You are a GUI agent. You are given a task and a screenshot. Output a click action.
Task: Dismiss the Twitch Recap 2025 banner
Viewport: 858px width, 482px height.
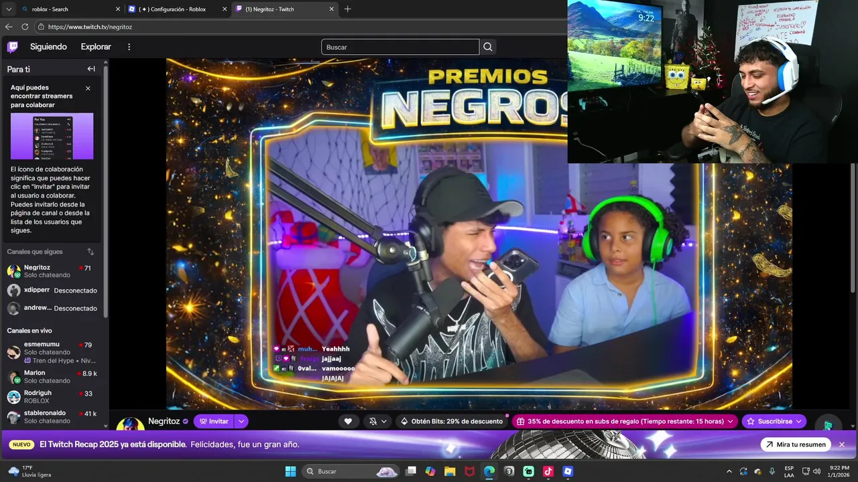pyautogui.click(x=842, y=445)
